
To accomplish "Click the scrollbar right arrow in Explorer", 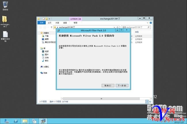I will coord(151,99).
